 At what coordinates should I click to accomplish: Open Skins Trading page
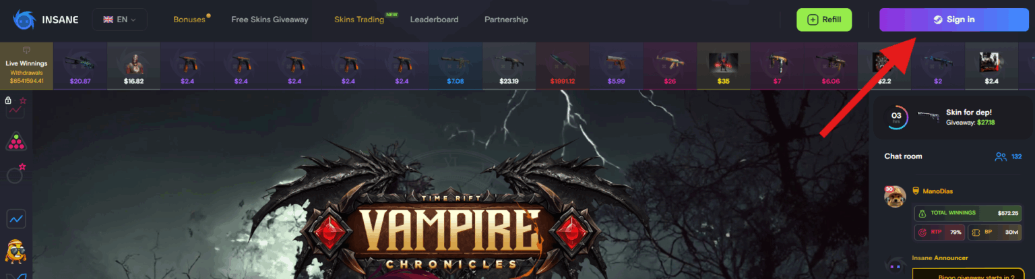(359, 20)
